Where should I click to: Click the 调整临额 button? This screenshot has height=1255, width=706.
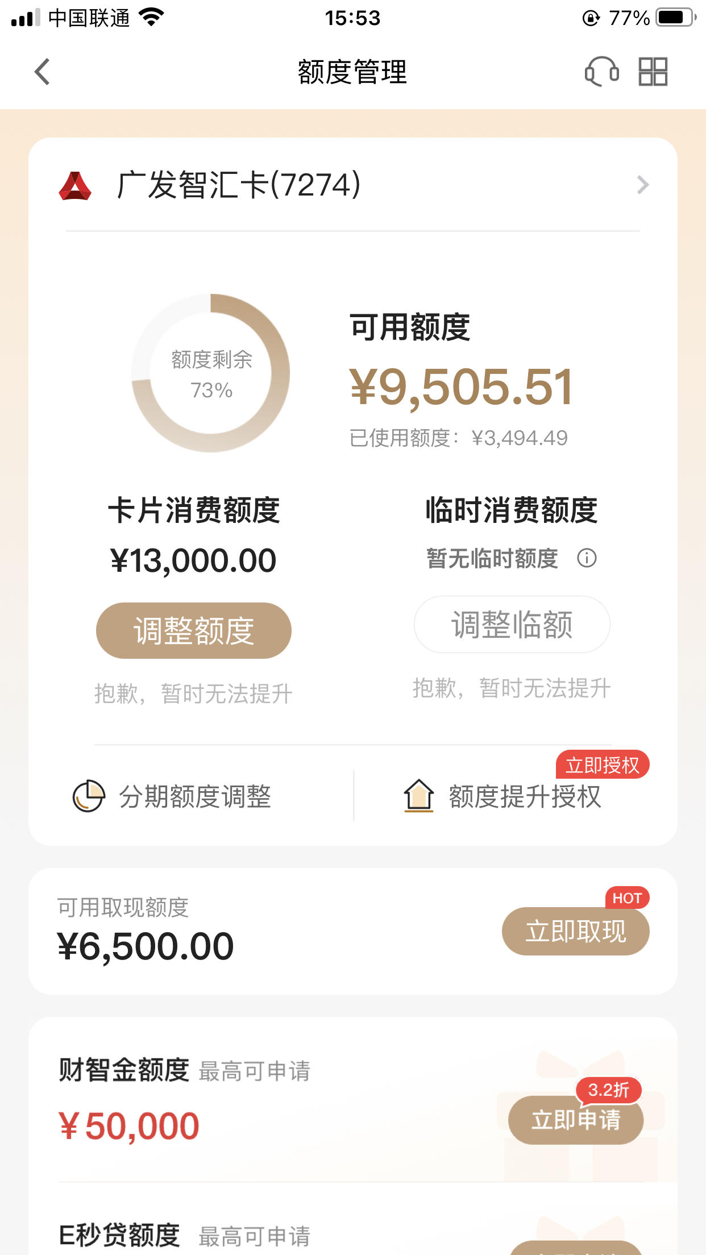pyautogui.click(x=512, y=625)
